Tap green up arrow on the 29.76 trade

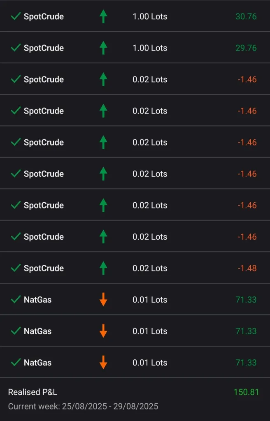click(103, 48)
